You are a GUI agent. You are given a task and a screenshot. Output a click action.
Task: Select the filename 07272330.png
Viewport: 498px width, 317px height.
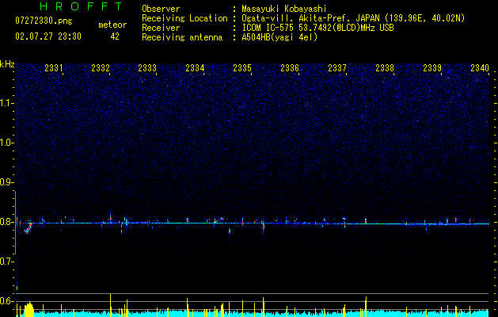tap(44, 21)
